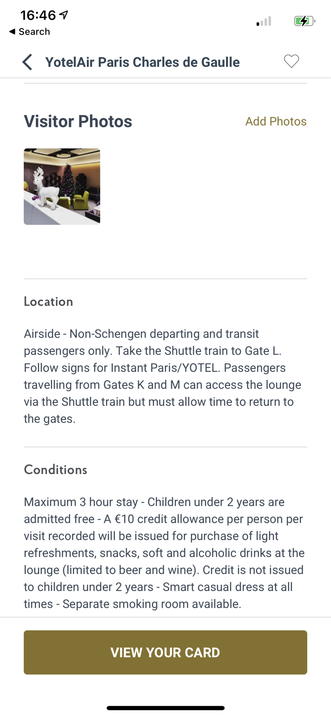Tap the small back triangle beside Search
Image resolution: width=331 pixels, height=717 pixels.
[12, 32]
